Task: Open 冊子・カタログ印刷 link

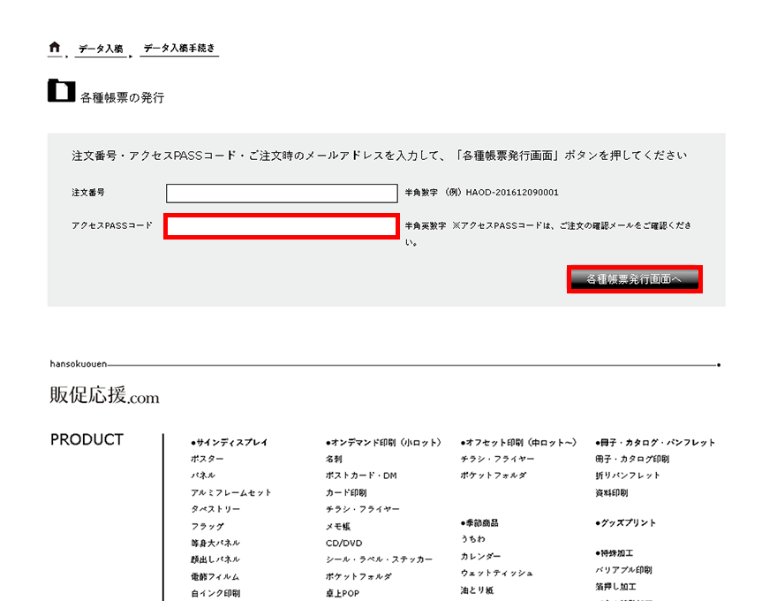Action: coord(632,460)
